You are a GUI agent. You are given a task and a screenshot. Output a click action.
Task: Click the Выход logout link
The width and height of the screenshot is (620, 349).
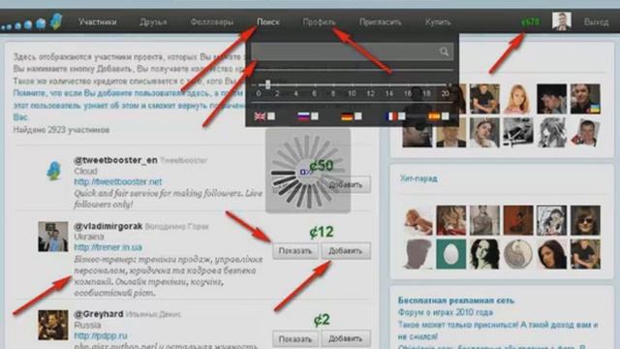(597, 22)
